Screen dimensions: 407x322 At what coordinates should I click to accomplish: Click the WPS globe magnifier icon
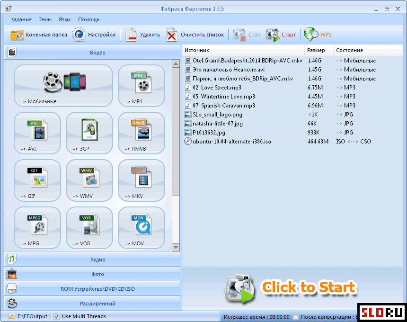pos(311,34)
